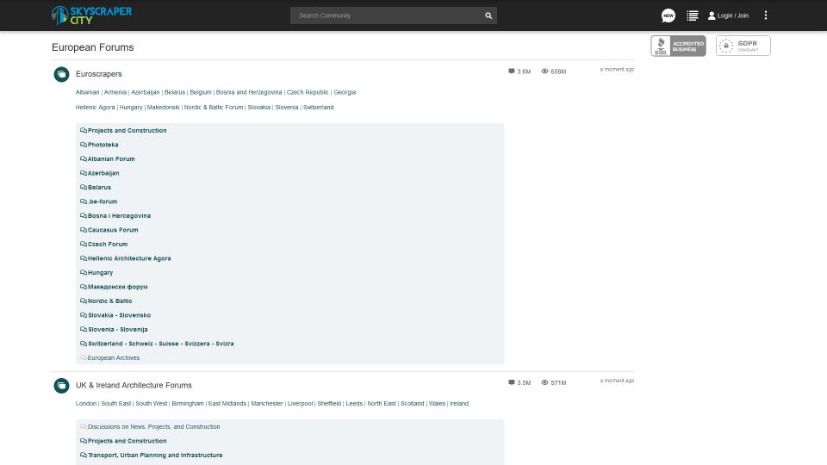Open Bosnia and Herzegovina quick link
The height and width of the screenshot is (465, 827).
249,92
